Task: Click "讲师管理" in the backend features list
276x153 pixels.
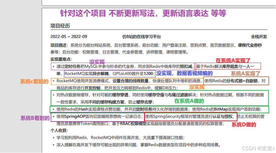Action: pos(154,52)
